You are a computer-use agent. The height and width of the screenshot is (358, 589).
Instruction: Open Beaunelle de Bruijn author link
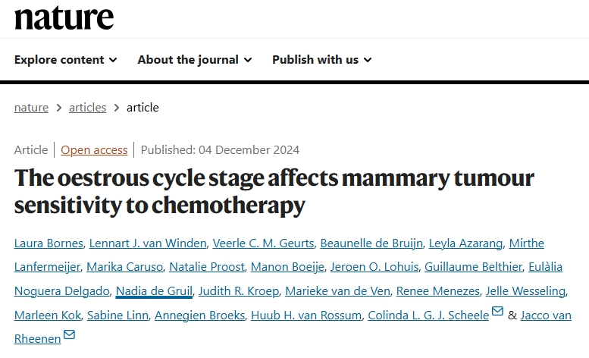[x=368, y=243]
